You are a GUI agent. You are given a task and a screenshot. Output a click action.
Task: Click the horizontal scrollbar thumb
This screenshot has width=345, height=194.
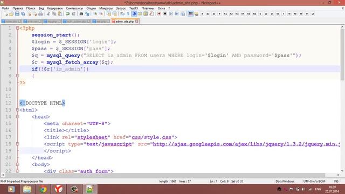(165, 175)
